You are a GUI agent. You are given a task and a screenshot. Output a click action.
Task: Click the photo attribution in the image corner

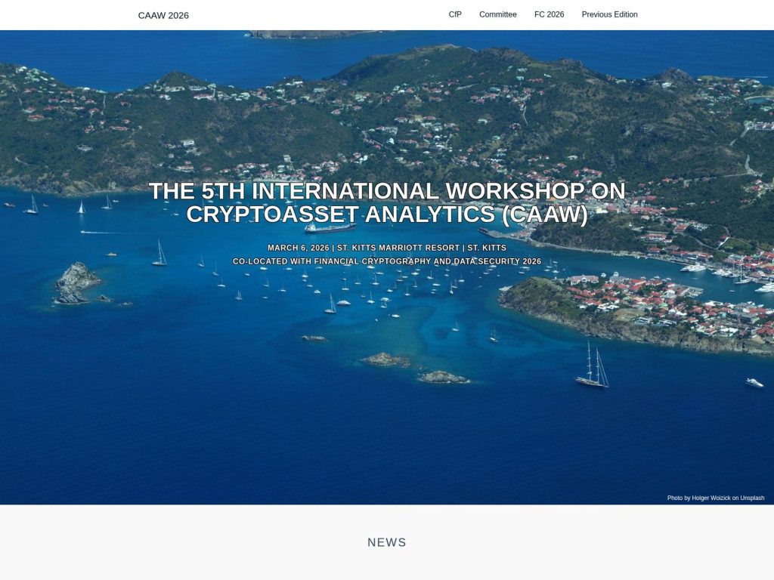point(714,498)
